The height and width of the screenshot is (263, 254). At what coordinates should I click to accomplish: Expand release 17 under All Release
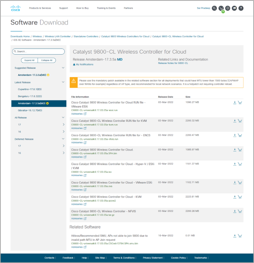64,125
